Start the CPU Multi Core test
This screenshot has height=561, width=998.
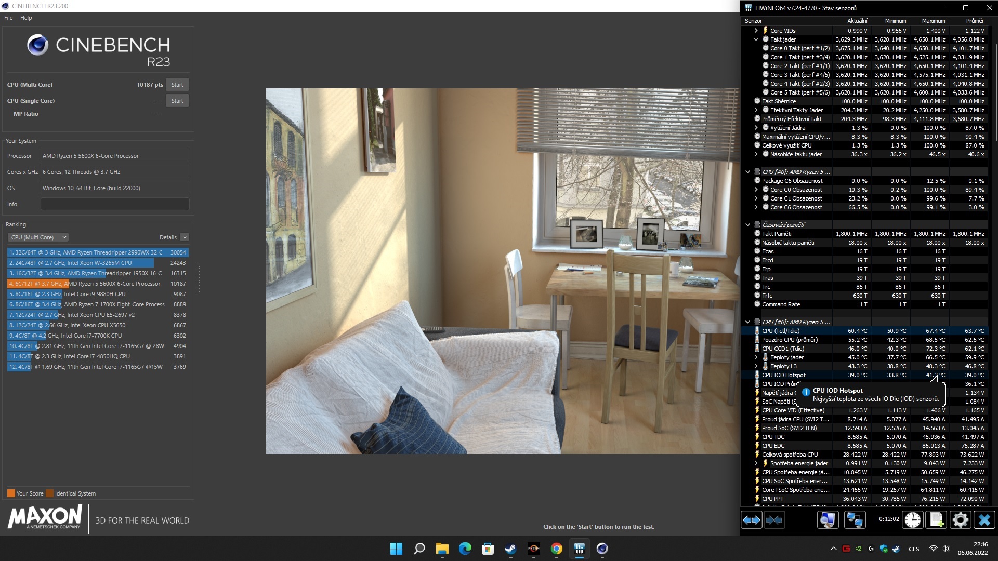(177, 85)
